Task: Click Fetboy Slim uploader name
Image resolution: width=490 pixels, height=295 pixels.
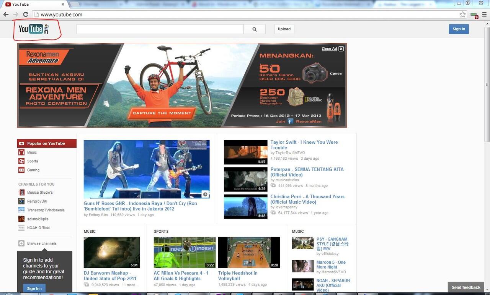Action: [x=98, y=215]
